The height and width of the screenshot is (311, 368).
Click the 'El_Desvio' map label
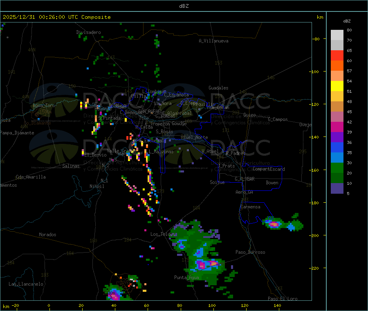(96, 155)
